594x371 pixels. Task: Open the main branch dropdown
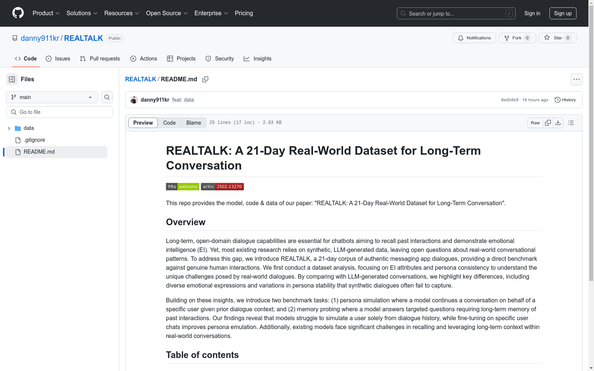(x=52, y=97)
